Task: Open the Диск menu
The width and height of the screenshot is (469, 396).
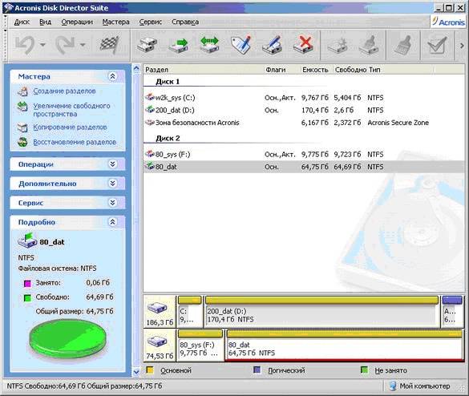Action: tap(22, 22)
